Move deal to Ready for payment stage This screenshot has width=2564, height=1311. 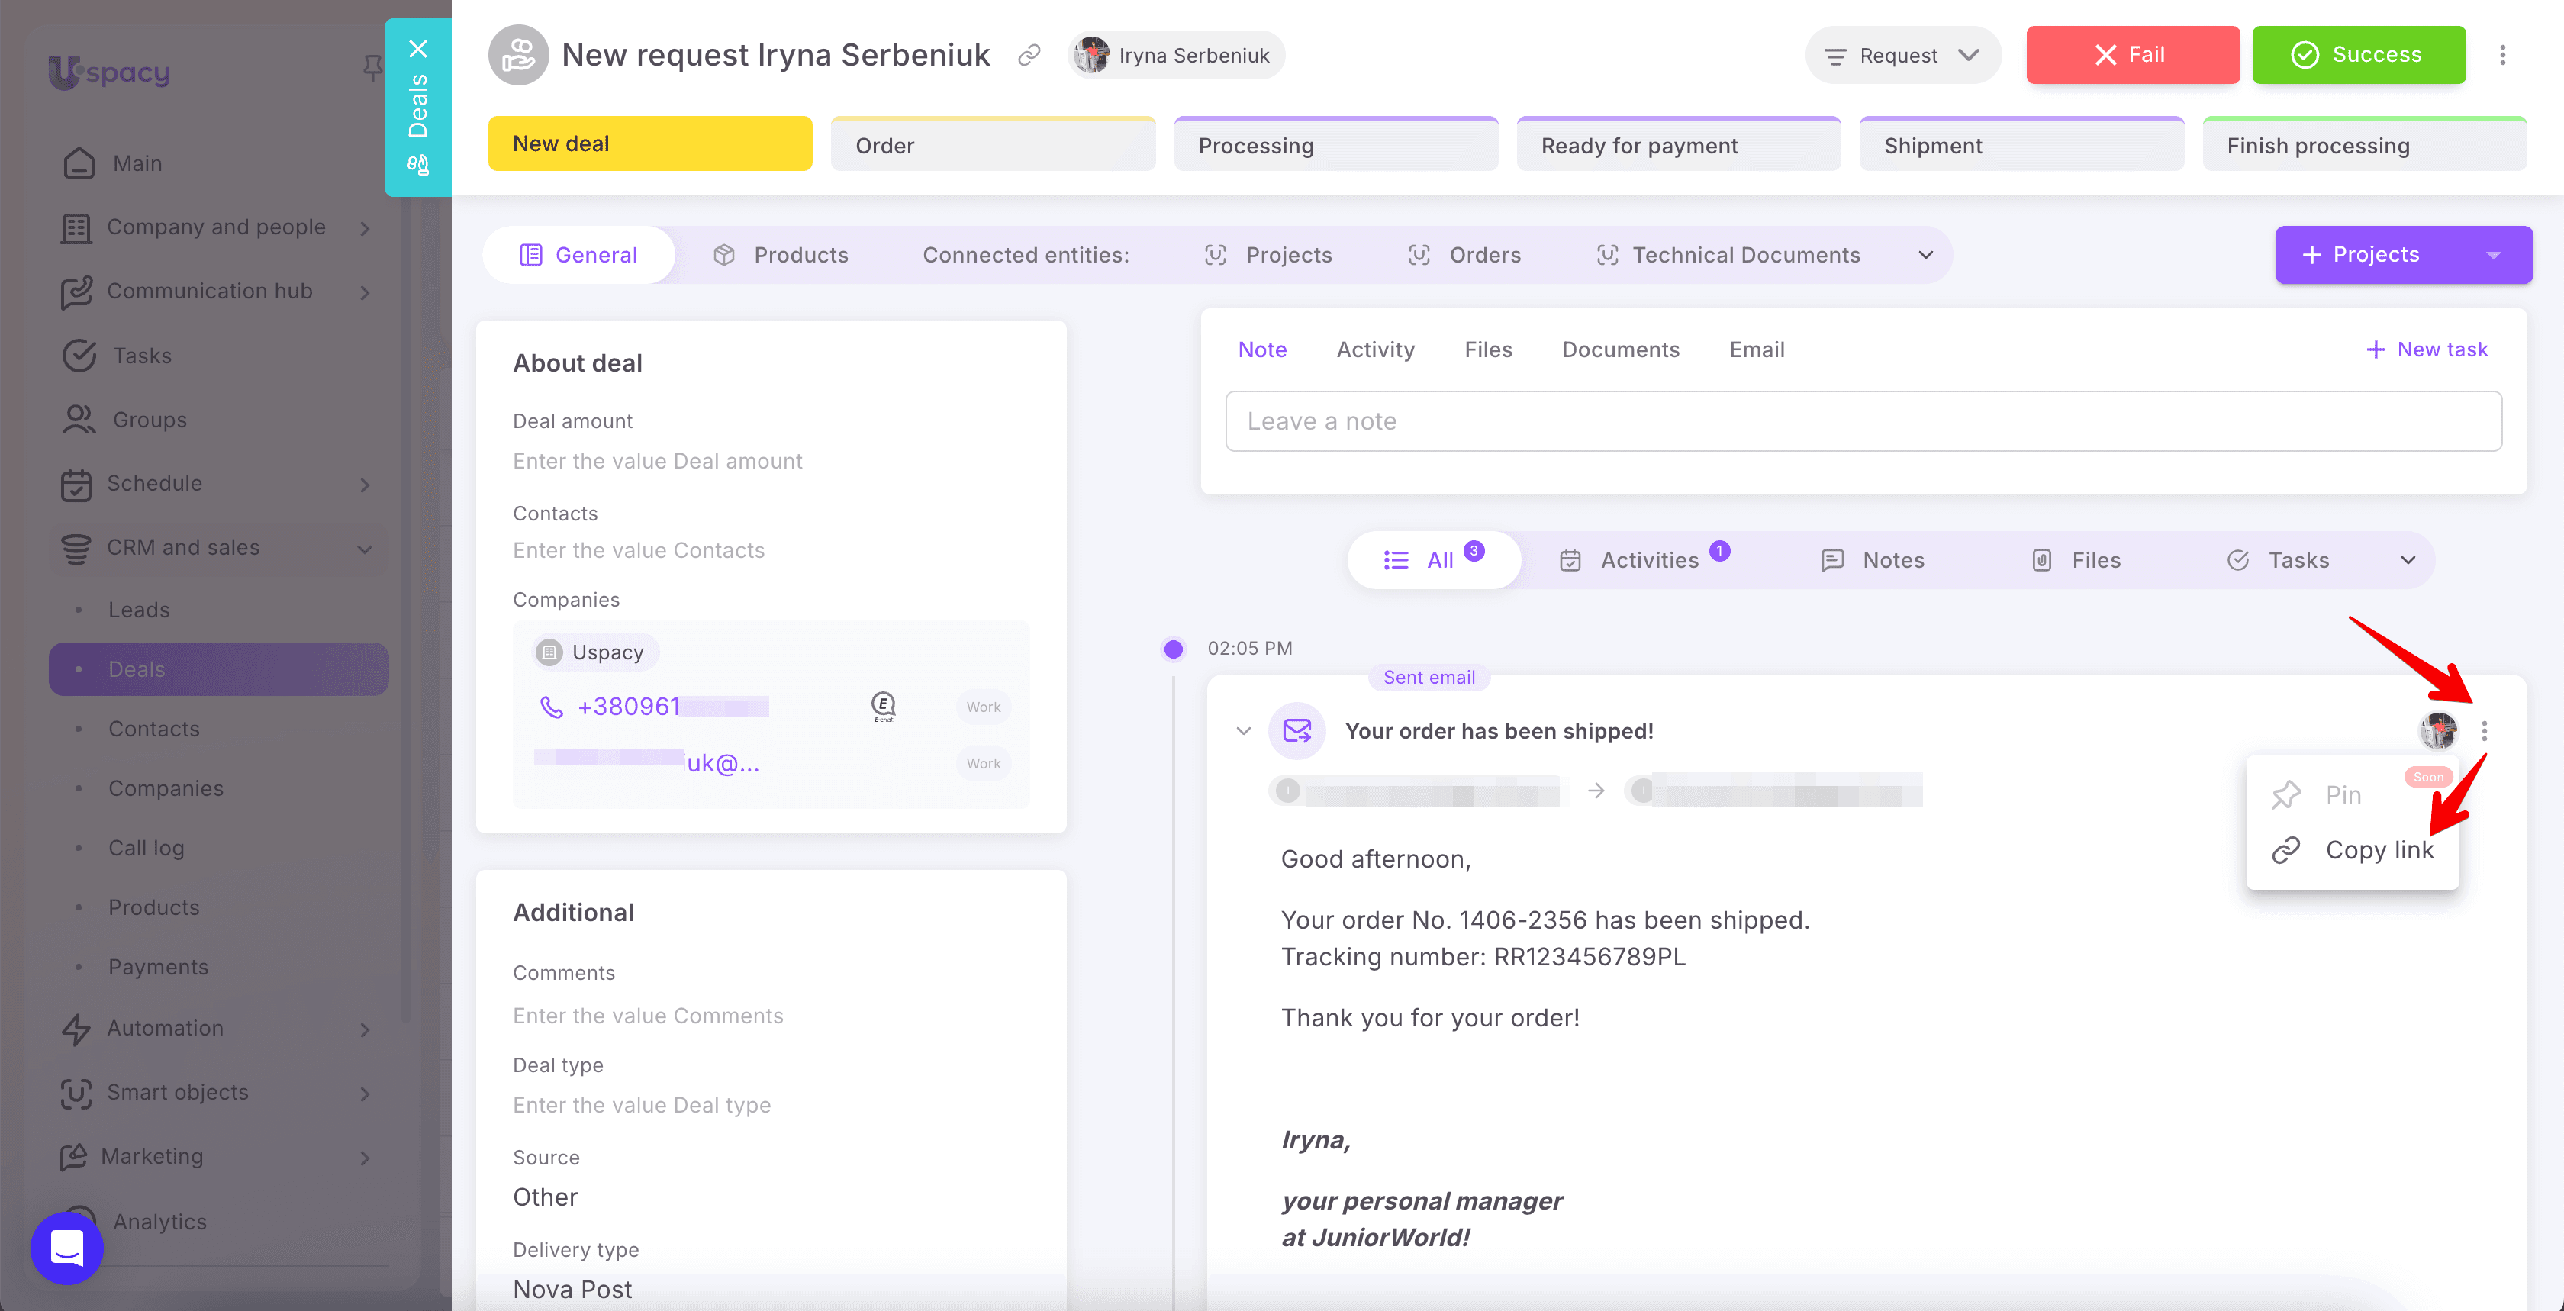[1678, 144]
